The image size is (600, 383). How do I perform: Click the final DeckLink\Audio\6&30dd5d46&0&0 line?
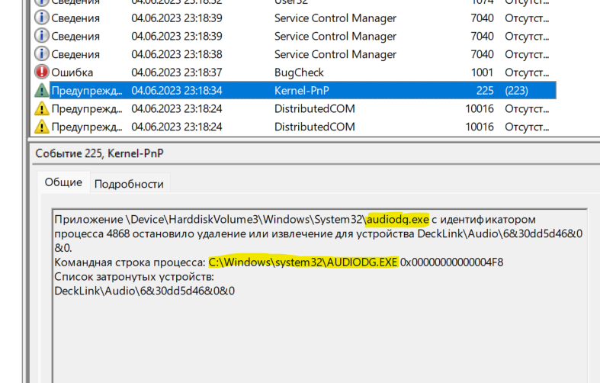point(145,291)
